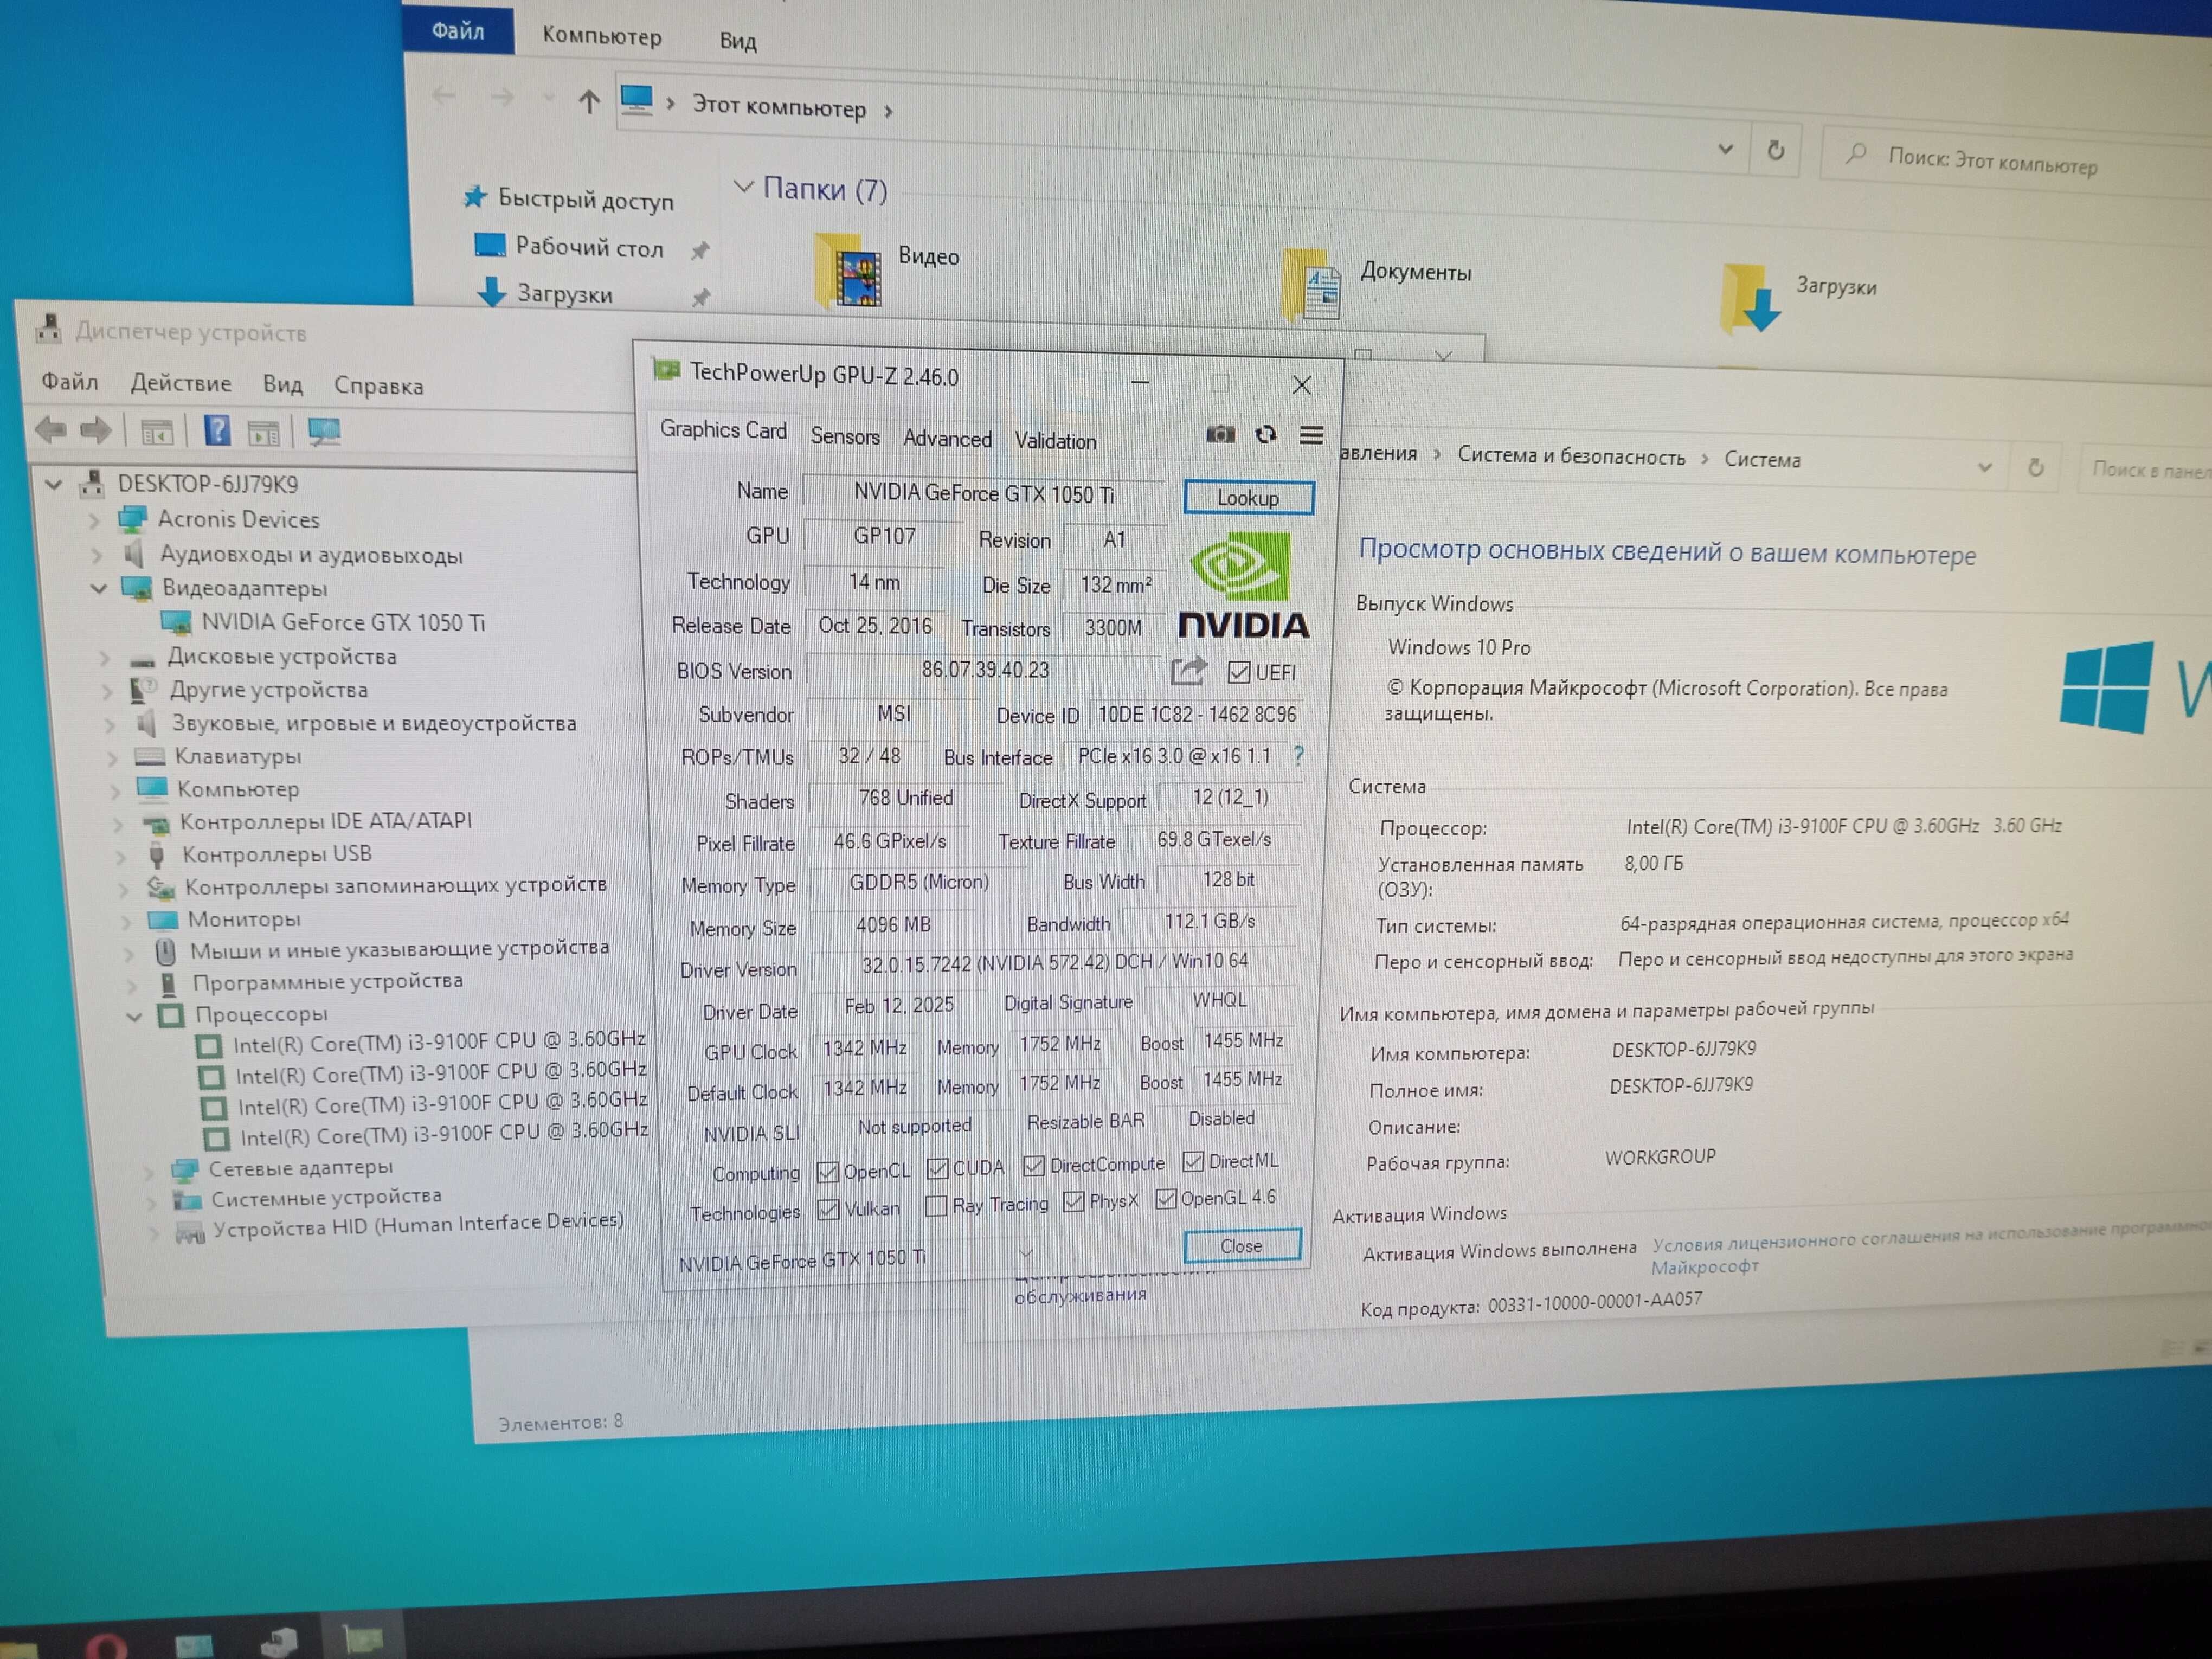
Task: Open the GPU-Z hamburger menu icon
Action: pyautogui.click(x=1310, y=435)
